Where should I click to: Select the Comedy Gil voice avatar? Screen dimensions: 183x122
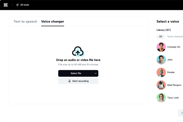(161, 47)
